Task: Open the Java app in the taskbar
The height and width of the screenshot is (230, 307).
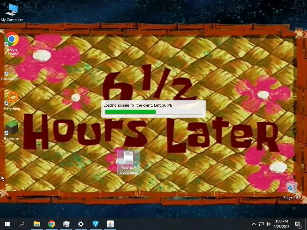Action: [110, 224]
